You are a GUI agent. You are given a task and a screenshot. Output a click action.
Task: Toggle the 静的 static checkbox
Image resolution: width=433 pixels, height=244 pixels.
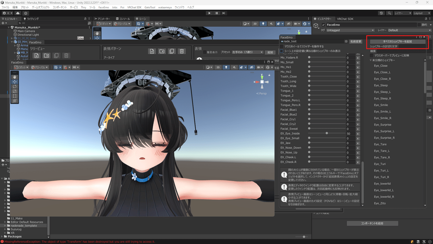coord(419,25)
